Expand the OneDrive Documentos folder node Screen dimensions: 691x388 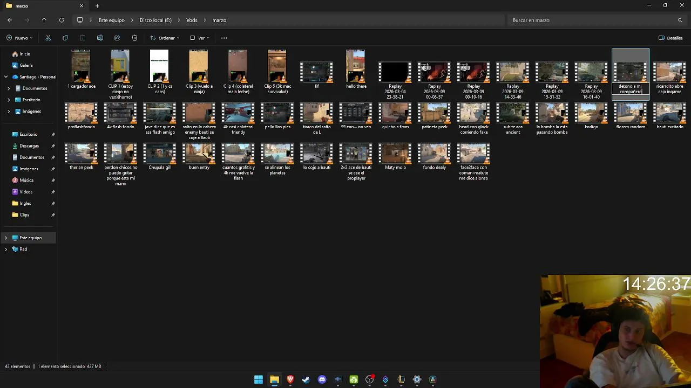pos(9,88)
